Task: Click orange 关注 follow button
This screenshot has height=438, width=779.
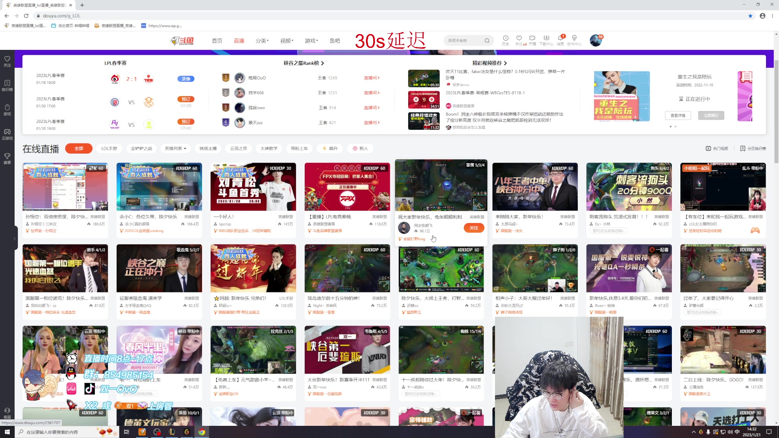Action: 474,228
